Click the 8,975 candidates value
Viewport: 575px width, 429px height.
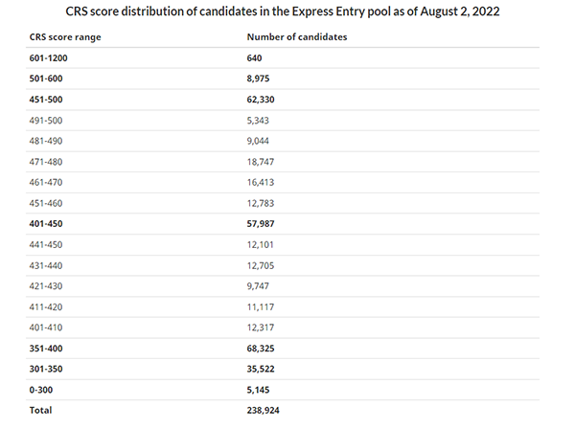(x=261, y=79)
